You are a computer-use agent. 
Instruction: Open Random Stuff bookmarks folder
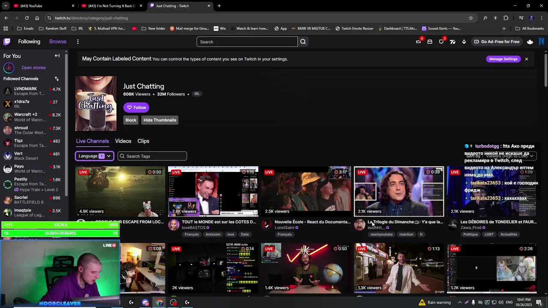[x=53, y=29]
